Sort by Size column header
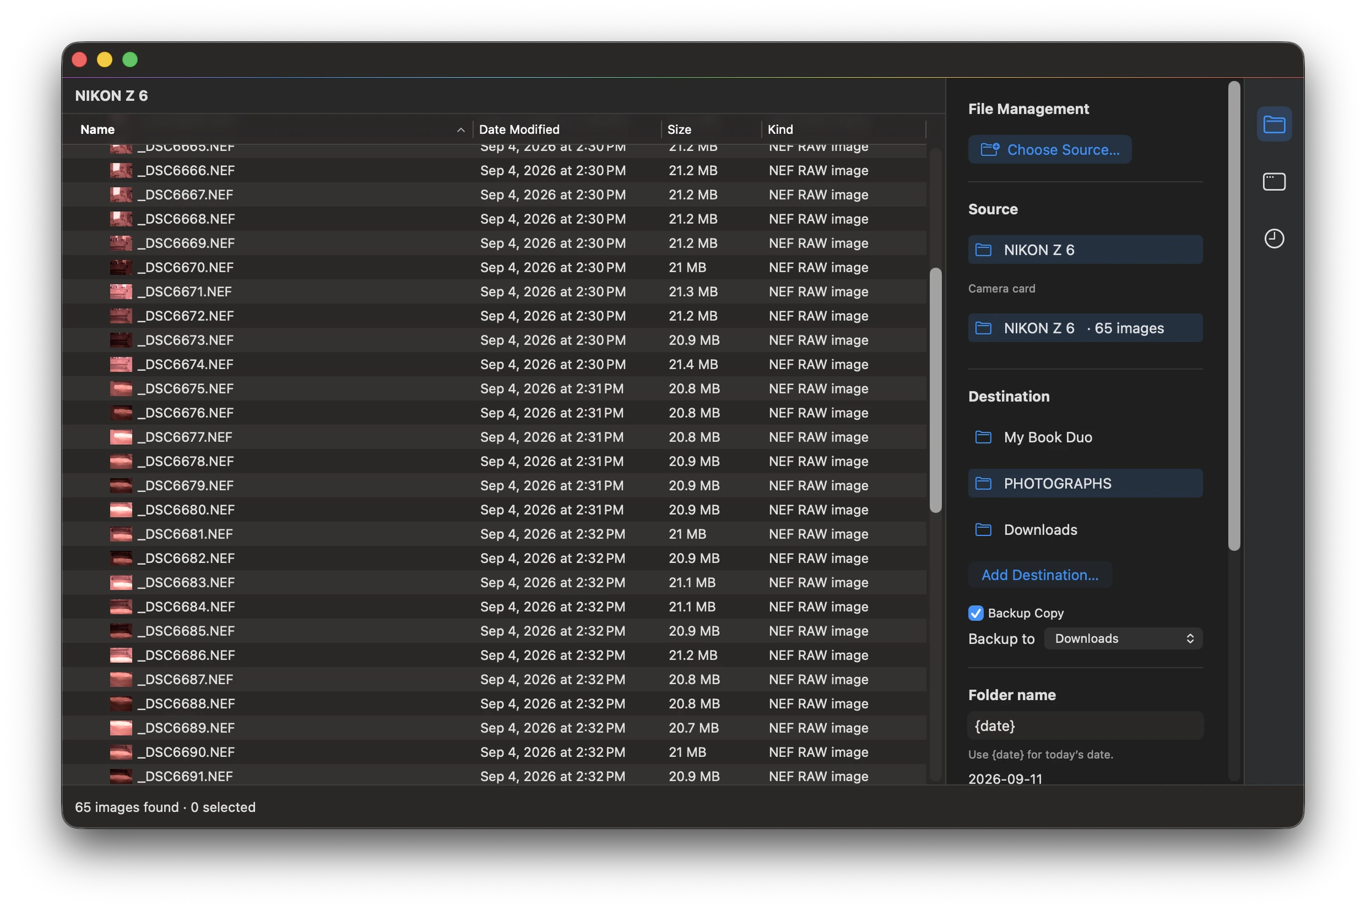 coord(679,130)
